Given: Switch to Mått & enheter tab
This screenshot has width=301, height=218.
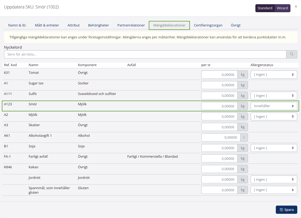Looking at the screenshot, I should pyautogui.click(x=47, y=25).
